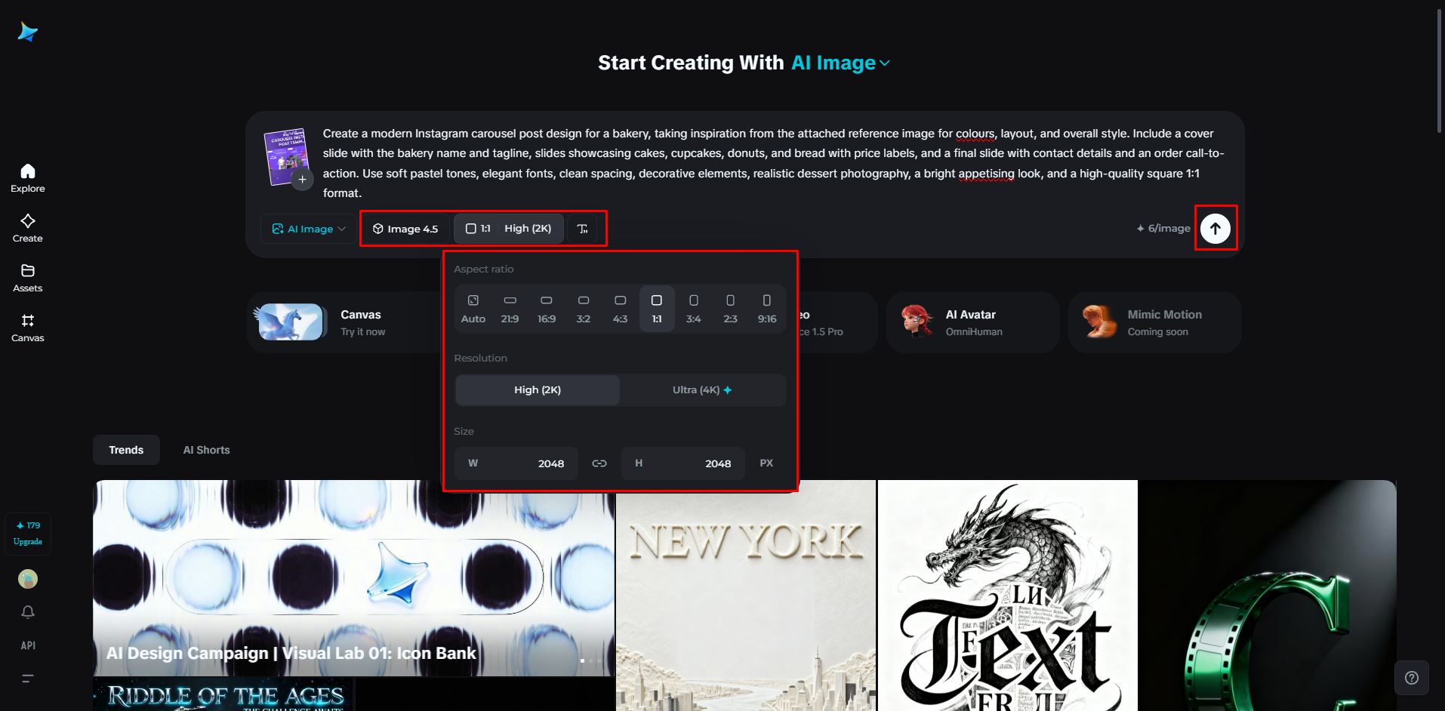
Task: Select the Trends tab
Action: click(126, 450)
